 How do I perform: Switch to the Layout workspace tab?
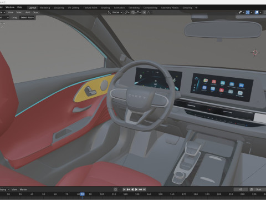click(32, 8)
